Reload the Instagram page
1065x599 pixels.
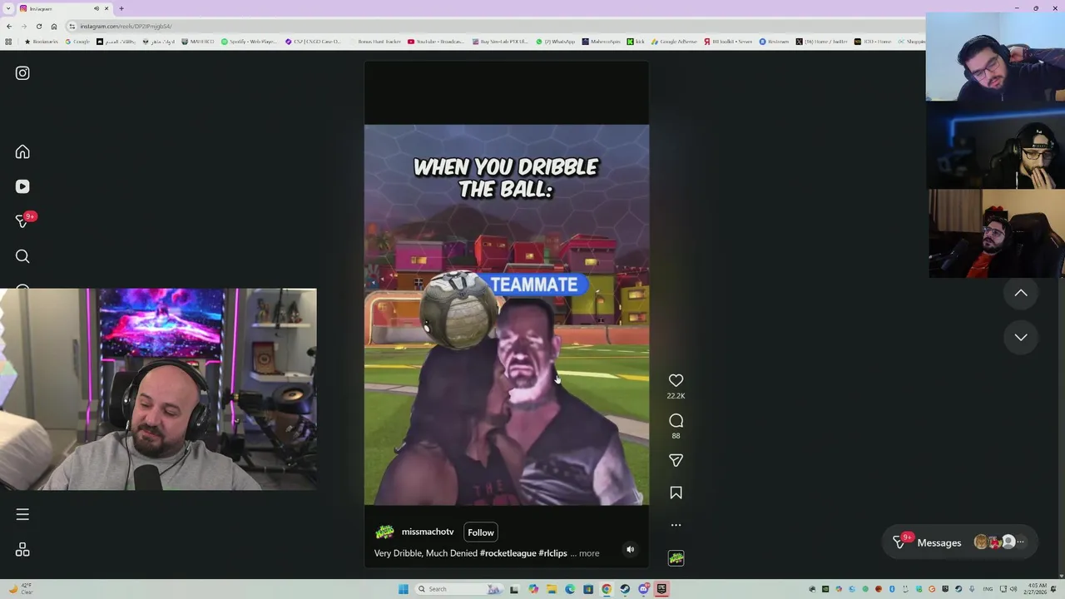(x=38, y=27)
